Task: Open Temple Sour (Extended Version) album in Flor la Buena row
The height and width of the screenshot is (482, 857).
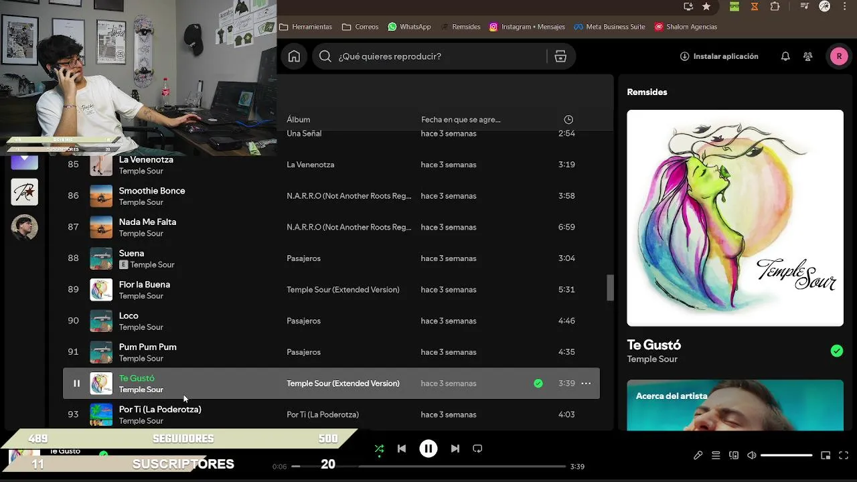Action: pos(343,290)
